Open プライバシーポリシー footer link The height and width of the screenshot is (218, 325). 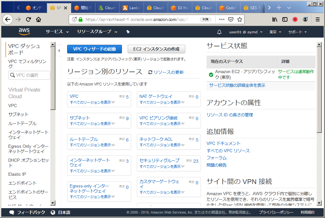(276, 212)
